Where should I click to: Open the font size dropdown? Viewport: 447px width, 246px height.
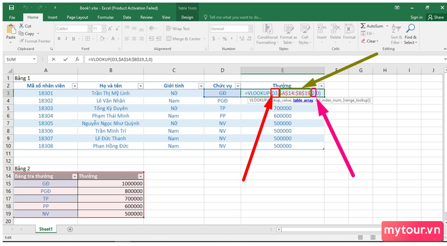103,29
